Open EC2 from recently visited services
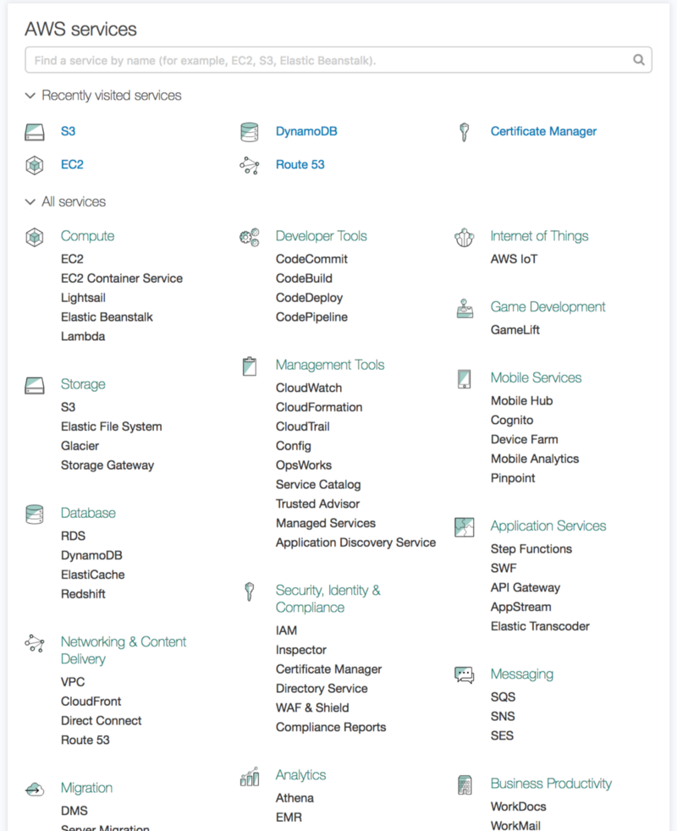The width and height of the screenshot is (677, 831). 72,165
